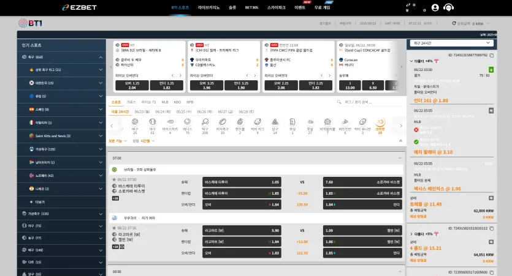Bet under 2.25 at 1.82 FIFA CWC card
Screen dimensions: 512x276
315,86
